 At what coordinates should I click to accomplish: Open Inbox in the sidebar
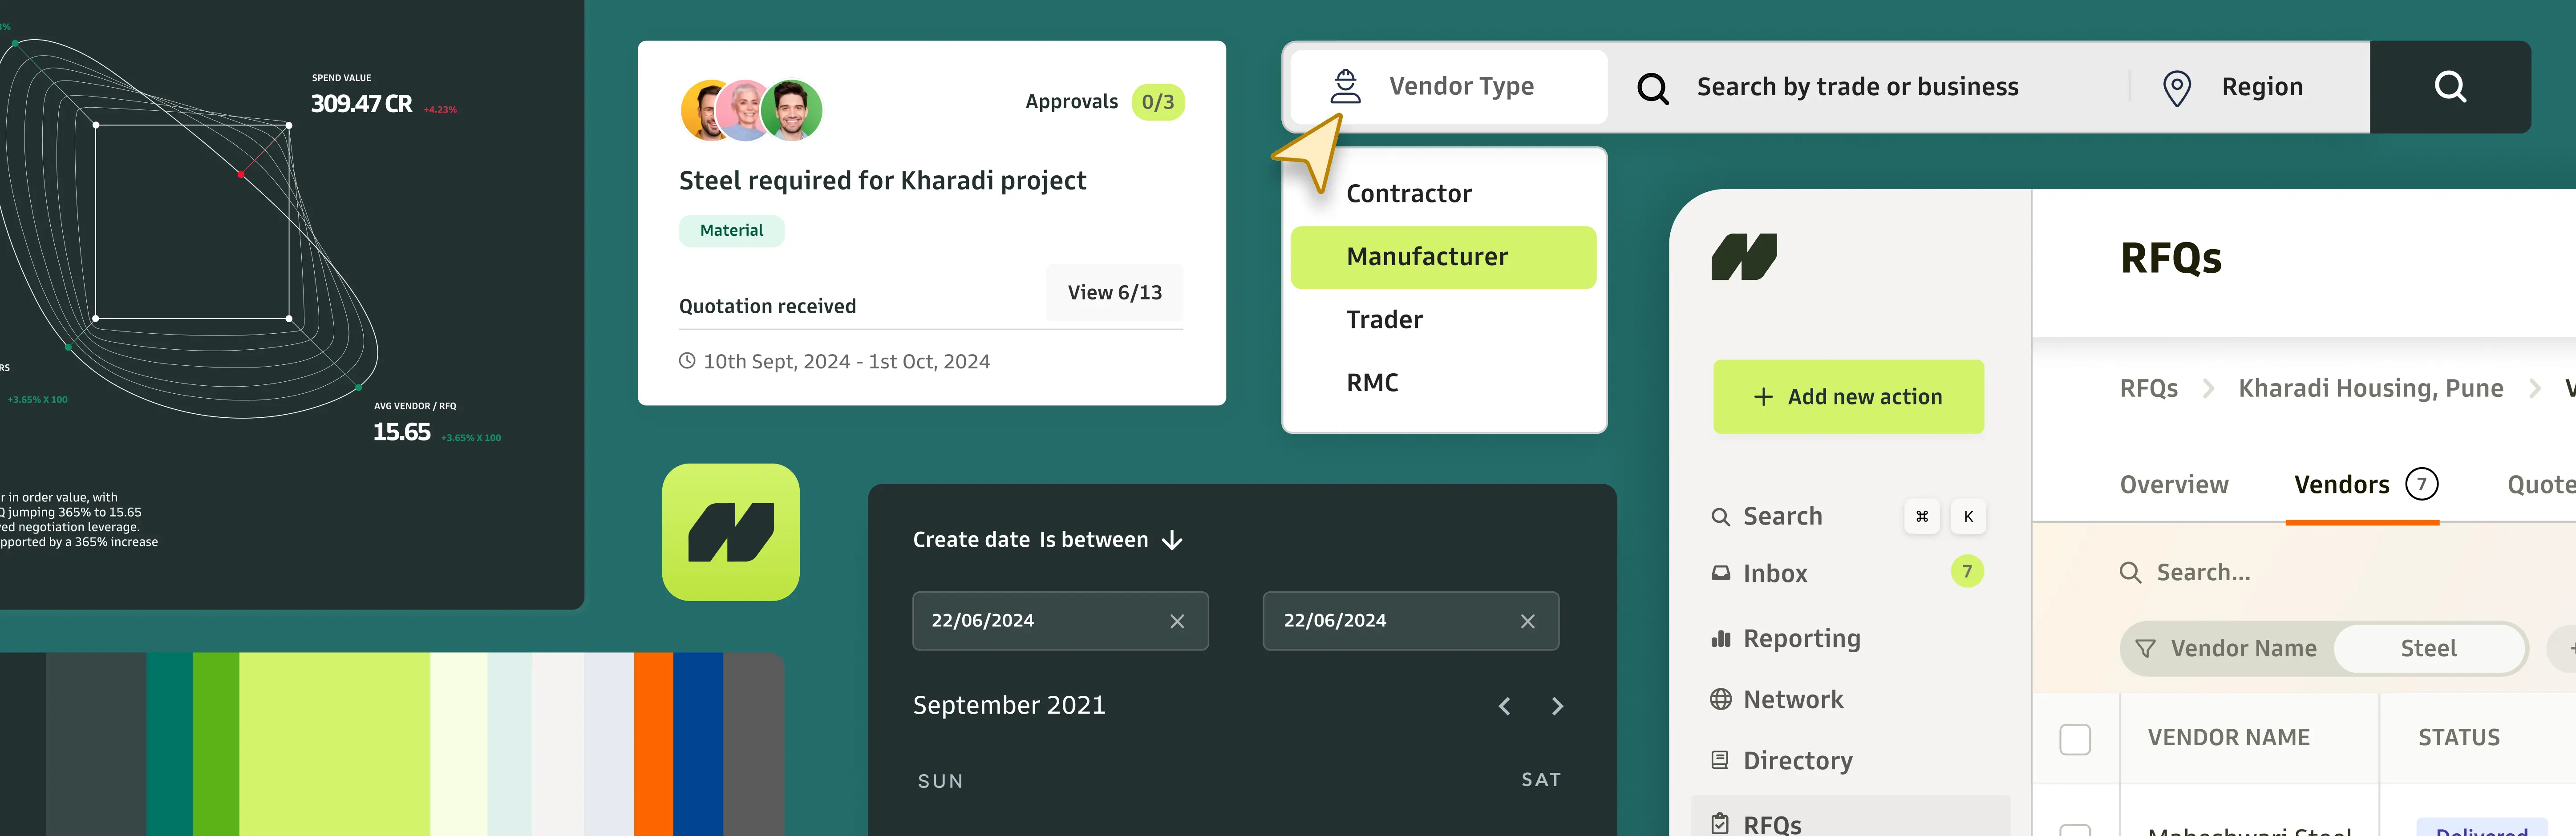[x=1775, y=574]
